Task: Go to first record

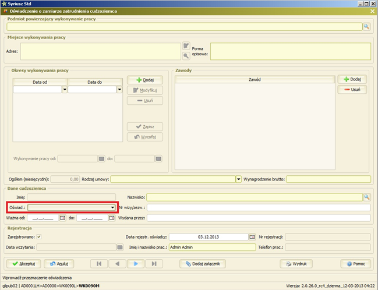Action: (x=99, y=264)
